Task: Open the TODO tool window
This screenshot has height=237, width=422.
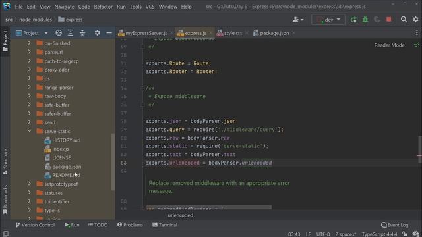Action: coord(98,225)
